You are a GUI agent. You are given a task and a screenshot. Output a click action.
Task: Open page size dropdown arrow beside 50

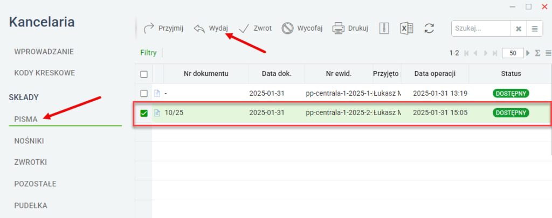[528, 53]
